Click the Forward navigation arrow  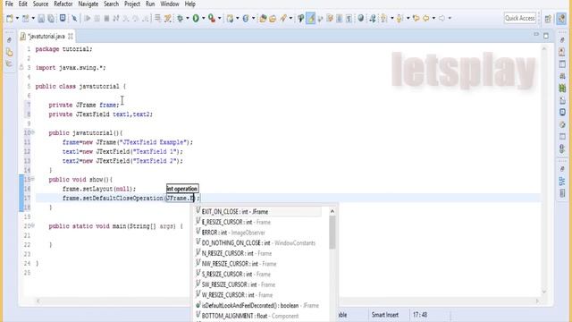click(442, 18)
